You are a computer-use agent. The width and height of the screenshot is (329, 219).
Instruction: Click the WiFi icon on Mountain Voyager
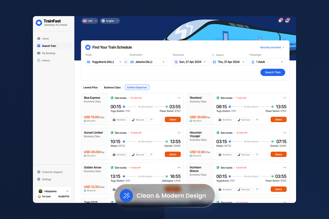[257, 154]
